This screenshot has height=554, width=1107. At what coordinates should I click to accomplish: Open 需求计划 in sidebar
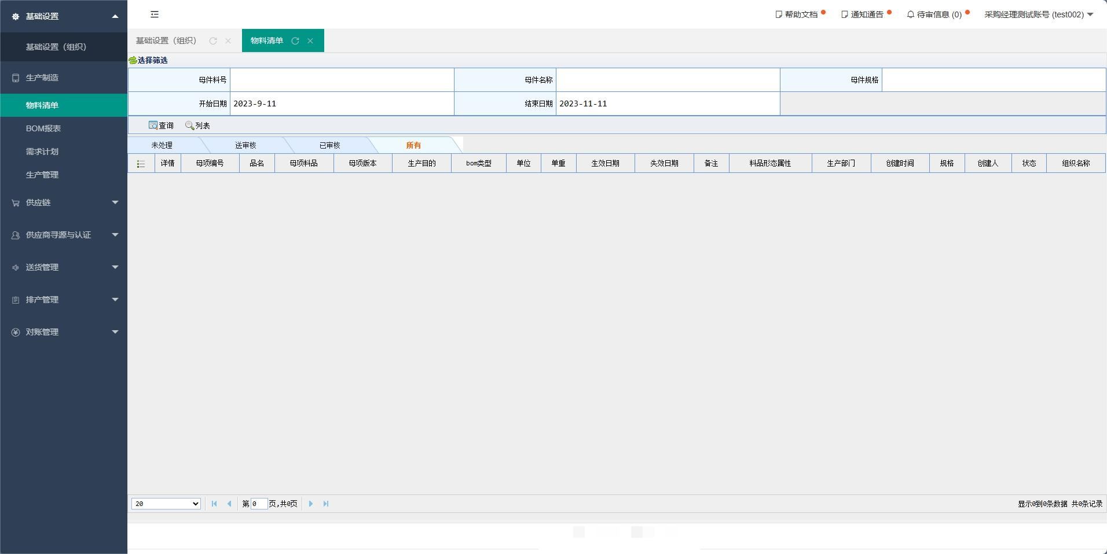coord(64,152)
